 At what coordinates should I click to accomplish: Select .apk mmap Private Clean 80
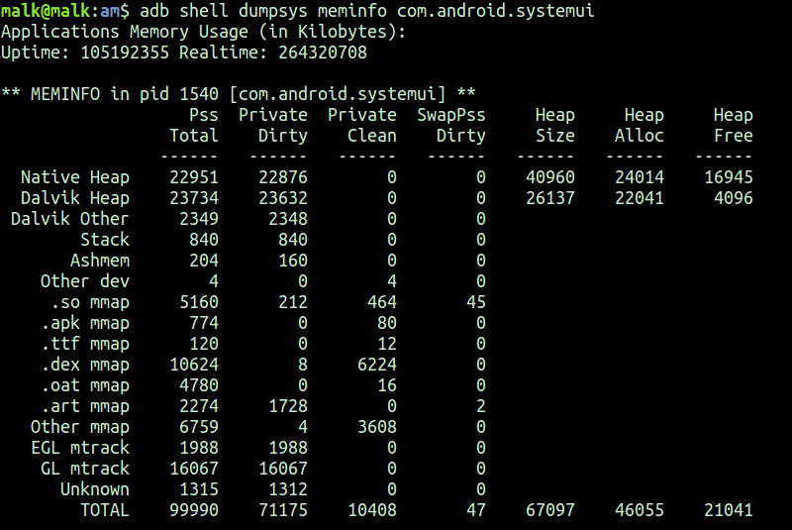point(387,323)
